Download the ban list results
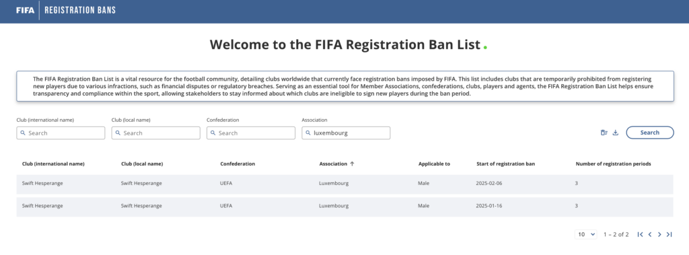 (x=616, y=133)
